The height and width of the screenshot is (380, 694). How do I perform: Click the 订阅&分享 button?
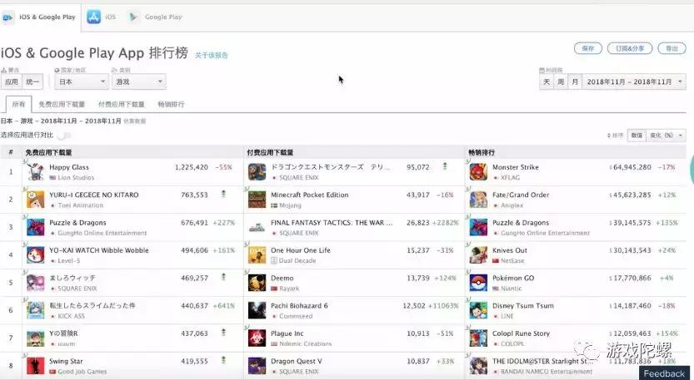630,48
